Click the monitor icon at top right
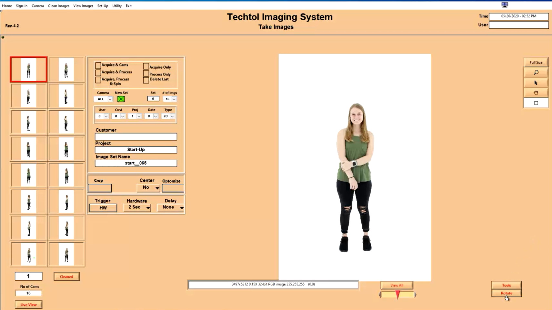This screenshot has height=310, width=552. point(505,5)
